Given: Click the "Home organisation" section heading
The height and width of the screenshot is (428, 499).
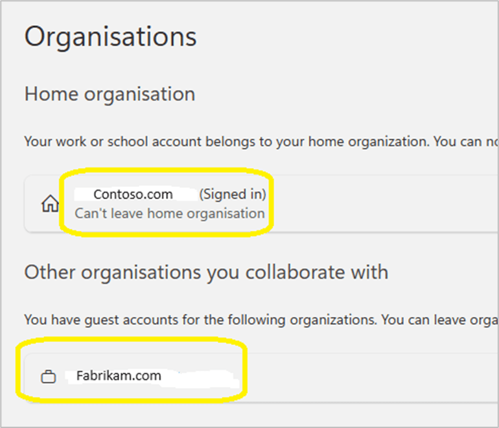Looking at the screenshot, I should [x=110, y=94].
